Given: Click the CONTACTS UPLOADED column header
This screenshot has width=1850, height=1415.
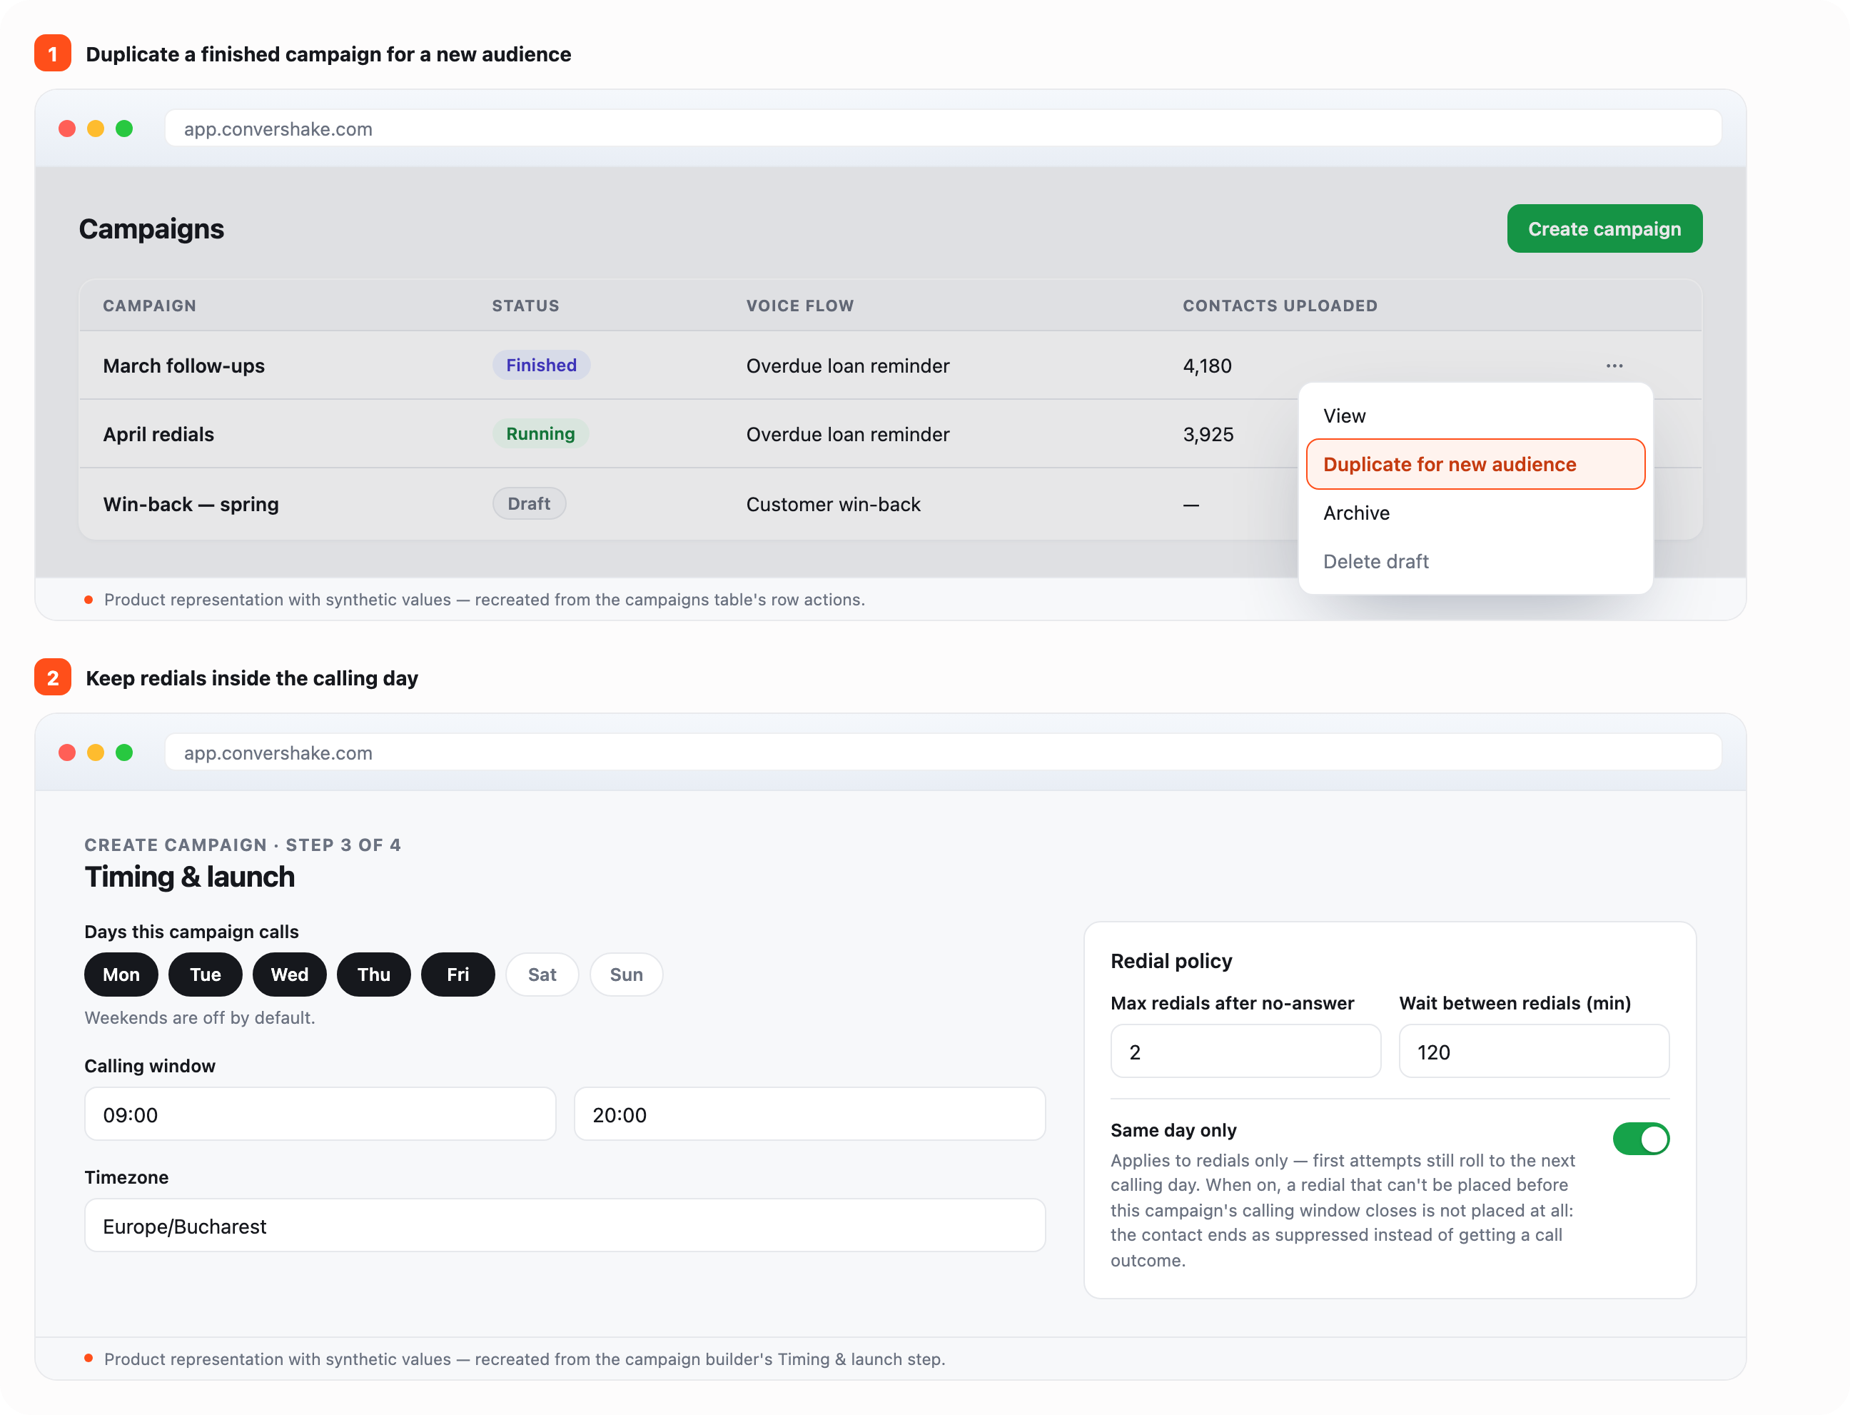Looking at the screenshot, I should 1280,306.
